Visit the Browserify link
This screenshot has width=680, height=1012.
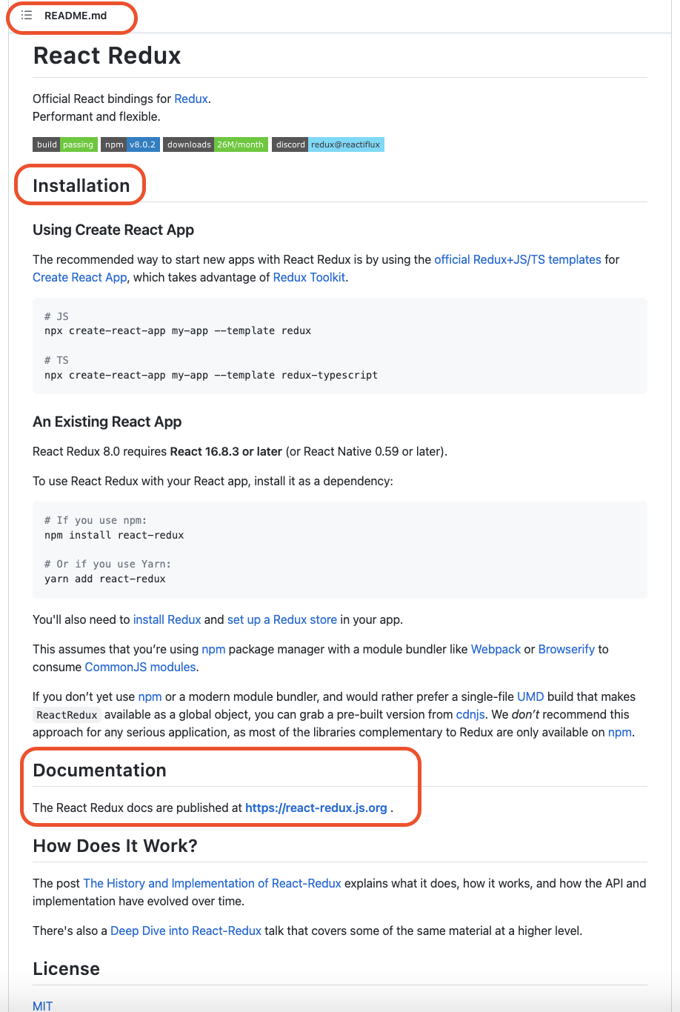[x=566, y=649]
